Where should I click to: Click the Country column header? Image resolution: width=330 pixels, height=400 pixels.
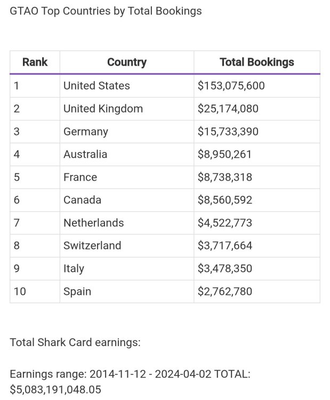pos(126,62)
